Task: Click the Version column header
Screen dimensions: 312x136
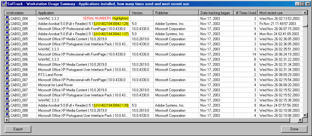Action: click(x=142, y=13)
